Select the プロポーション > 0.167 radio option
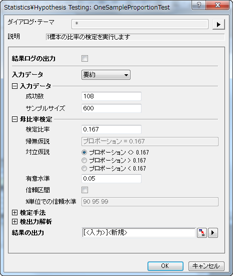233x276 pixels. pyautogui.click(x=84, y=161)
